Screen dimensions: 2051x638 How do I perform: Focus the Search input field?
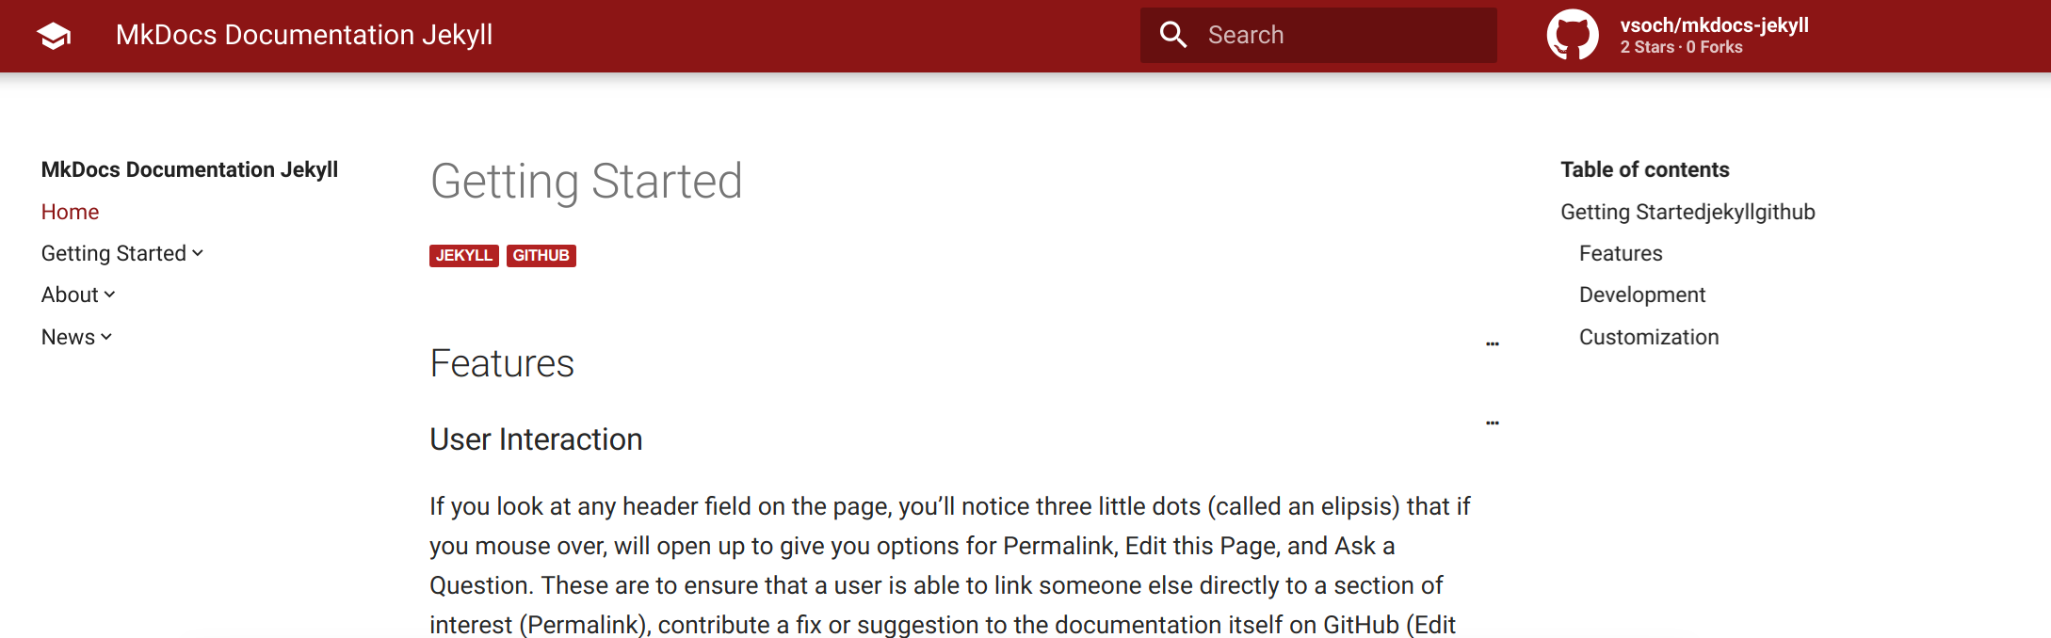point(1318,35)
